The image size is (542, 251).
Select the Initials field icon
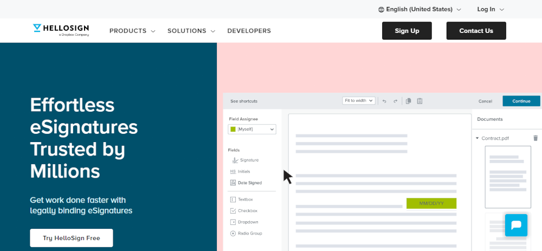pyautogui.click(x=233, y=171)
